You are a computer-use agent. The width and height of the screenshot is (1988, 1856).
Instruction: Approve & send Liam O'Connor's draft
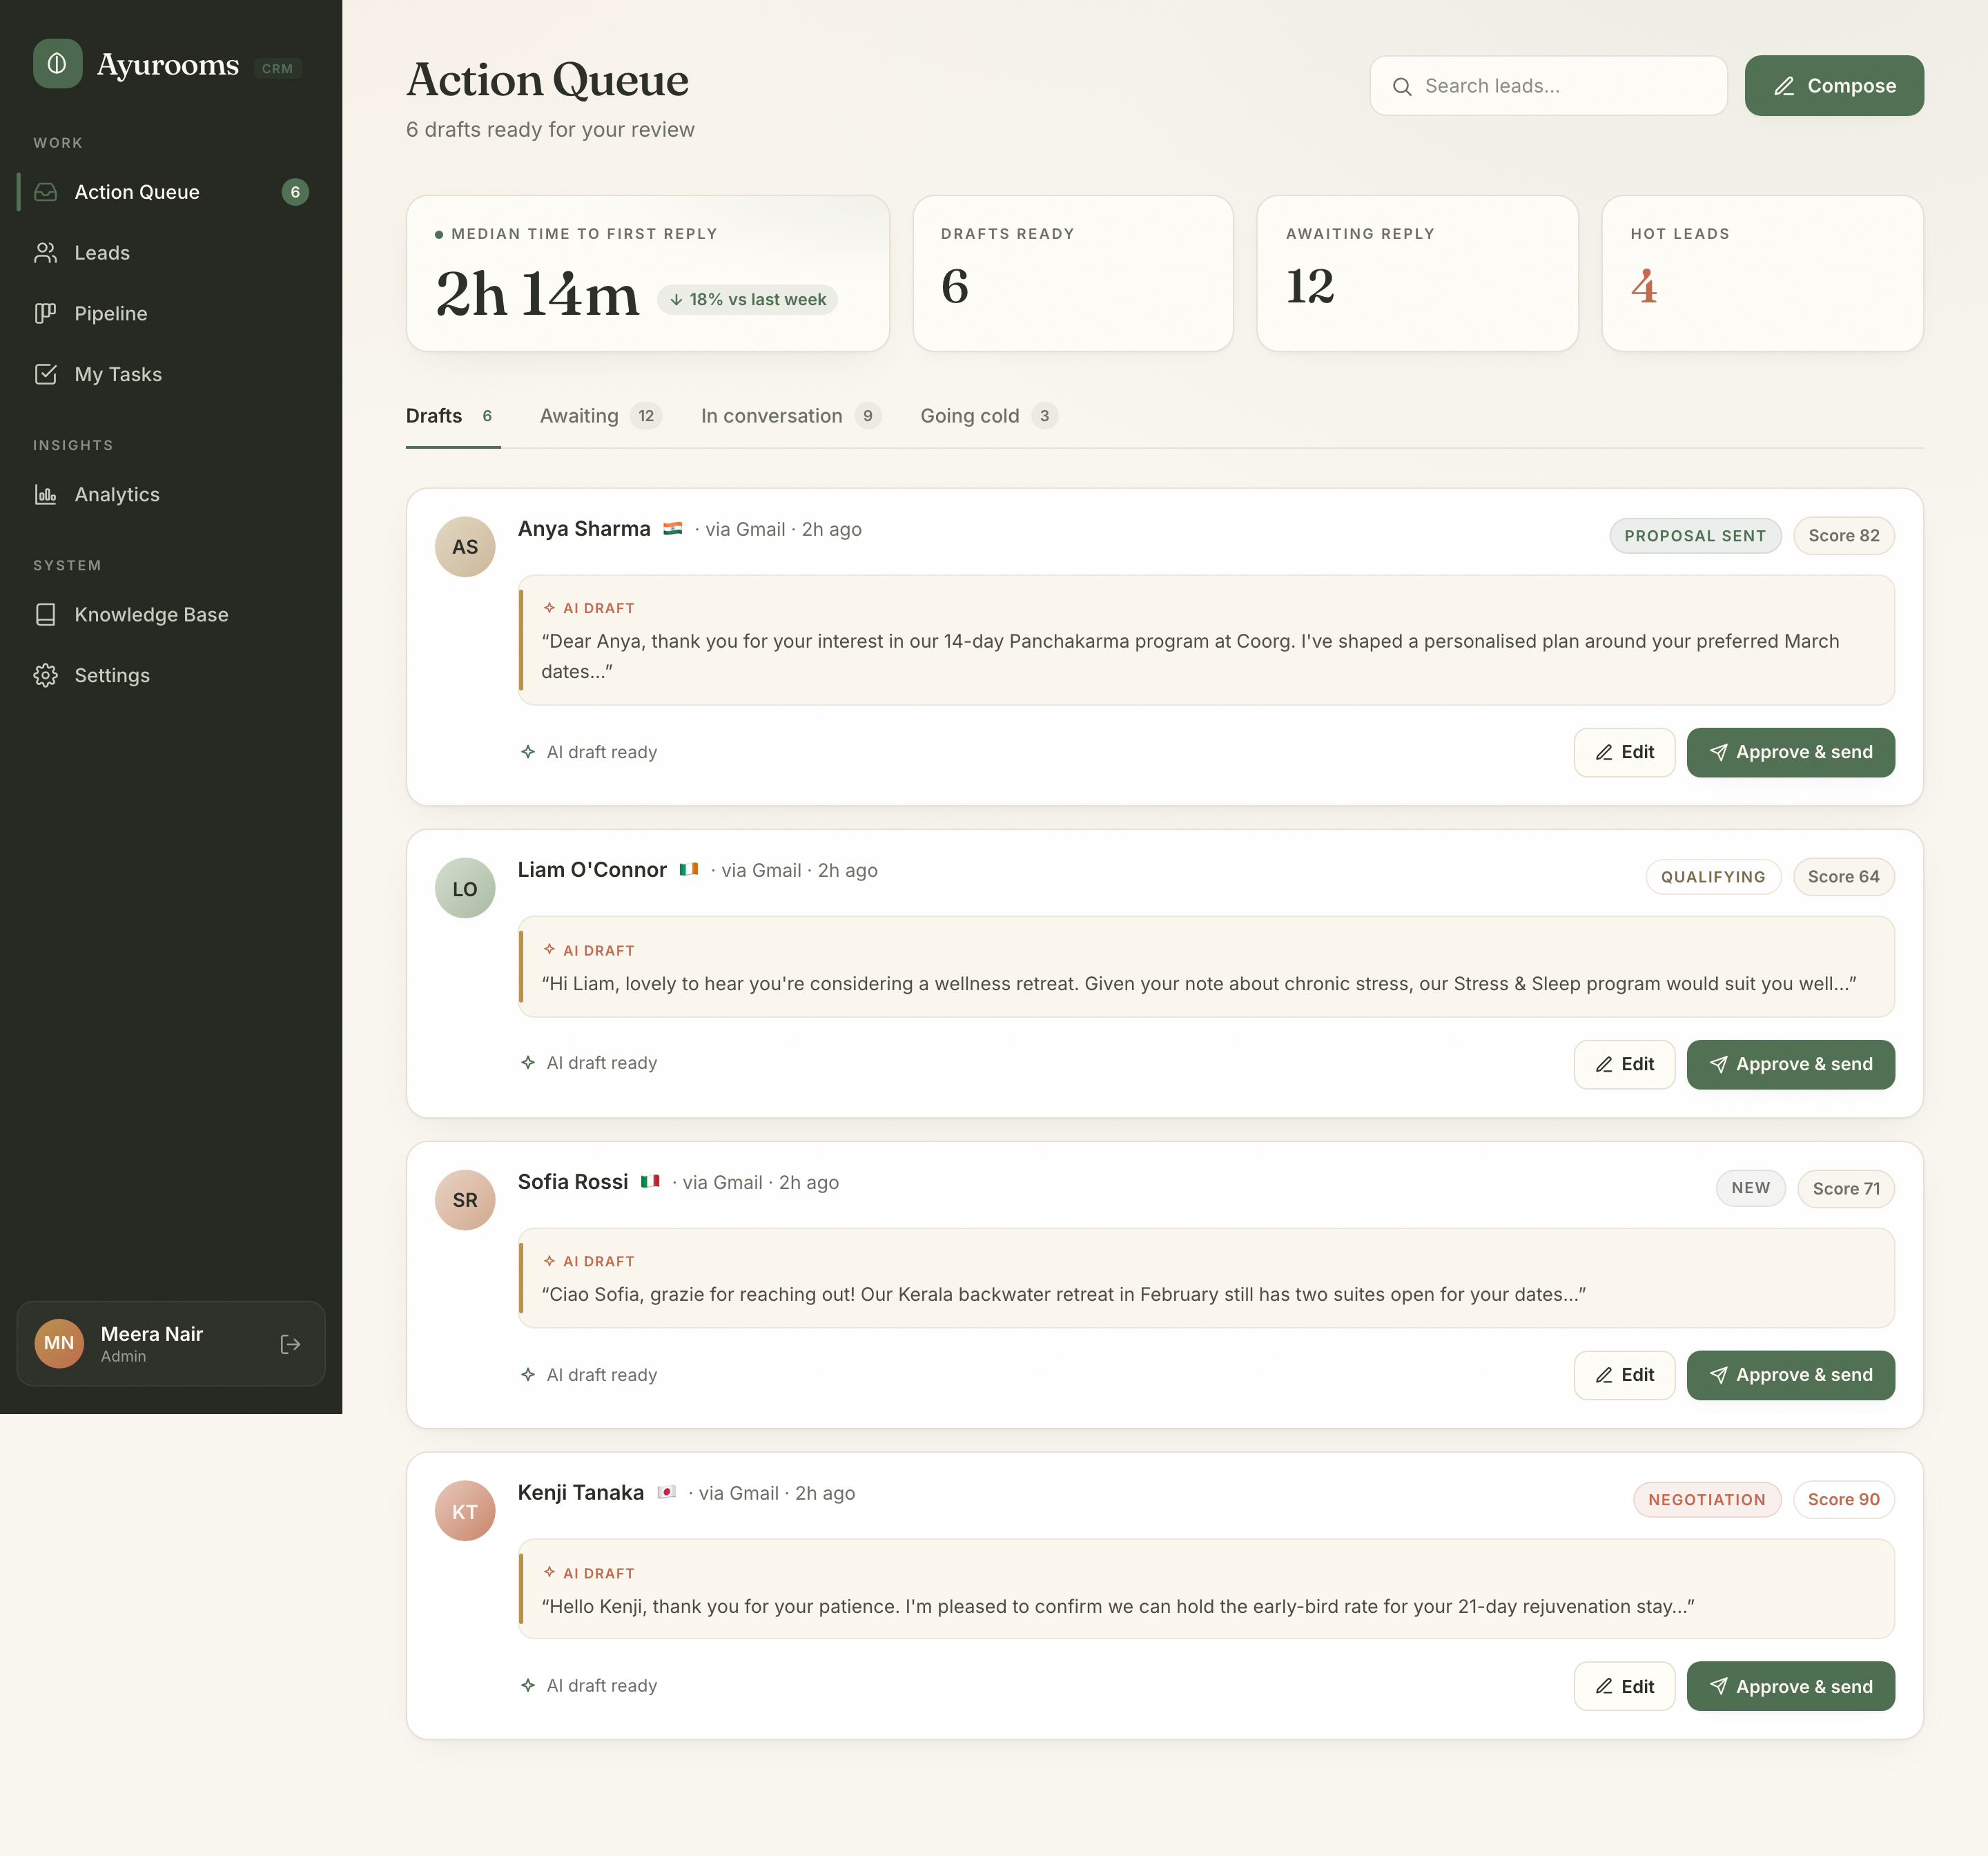click(1790, 1065)
